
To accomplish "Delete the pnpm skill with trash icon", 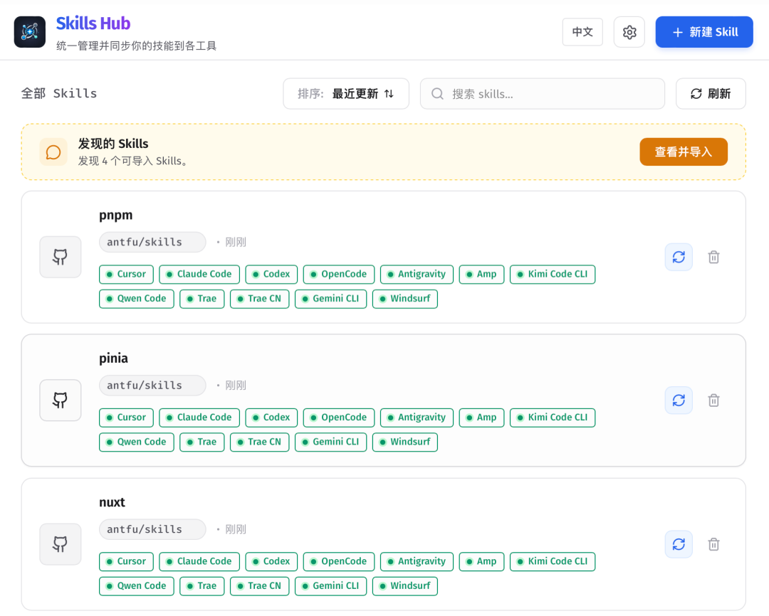I will [x=713, y=257].
